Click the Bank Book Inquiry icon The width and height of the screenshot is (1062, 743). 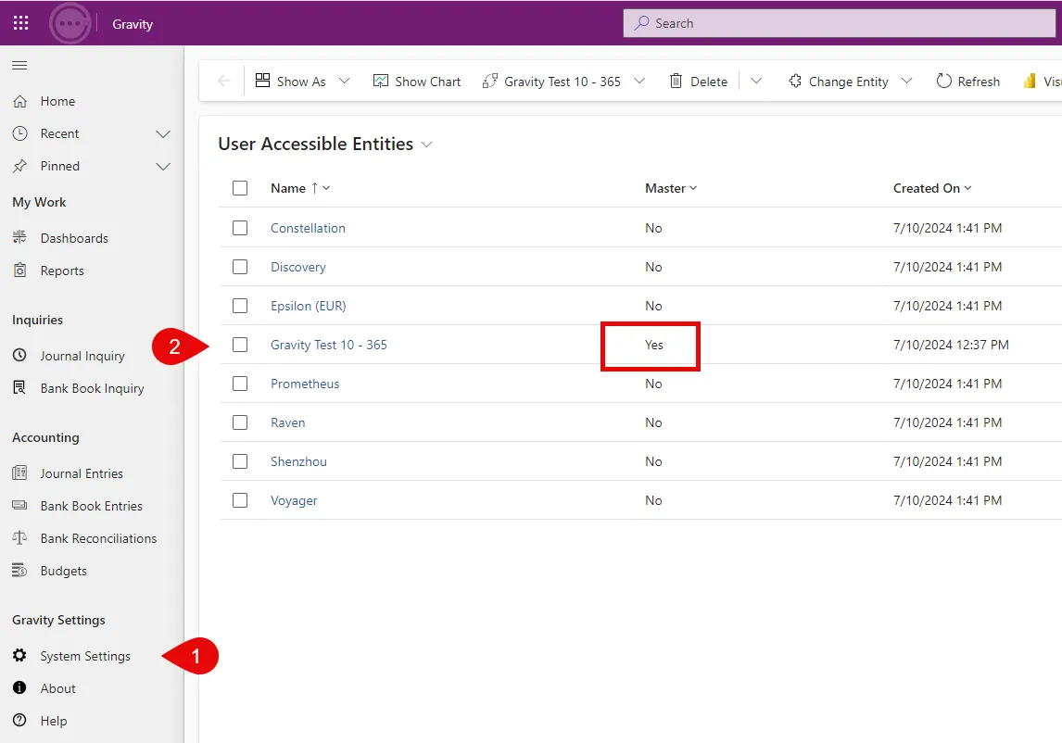click(x=20, y=387)
